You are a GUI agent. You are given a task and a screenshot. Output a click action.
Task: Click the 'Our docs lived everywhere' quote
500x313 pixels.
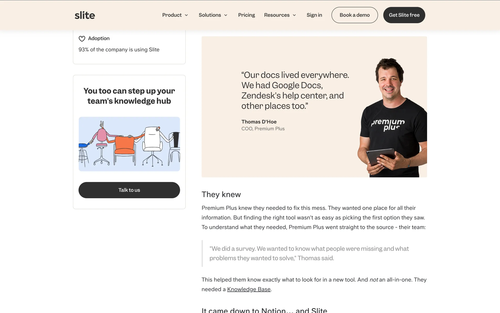point(295,90)
